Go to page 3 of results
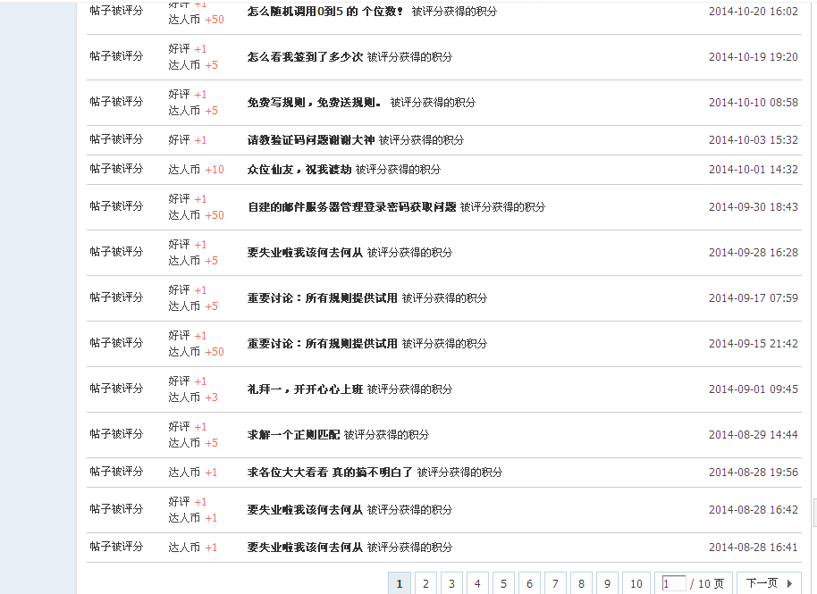This screenshot has height=594, width=817. pos(451,582)
